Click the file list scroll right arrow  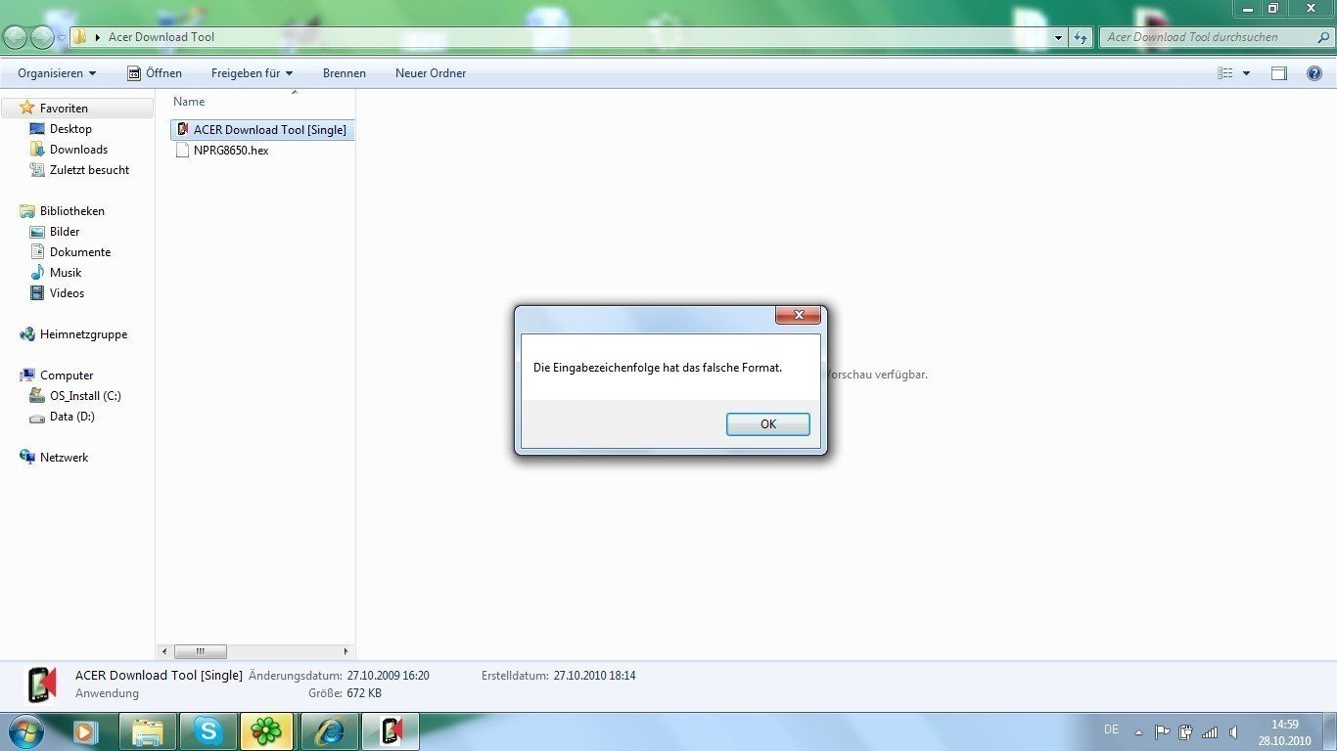click(346, 651)
